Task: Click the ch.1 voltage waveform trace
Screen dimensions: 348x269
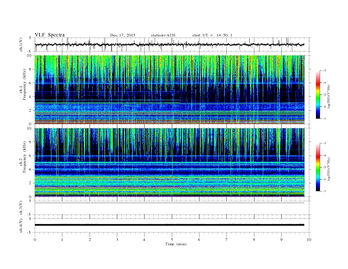Action: [x=169, y=44]
